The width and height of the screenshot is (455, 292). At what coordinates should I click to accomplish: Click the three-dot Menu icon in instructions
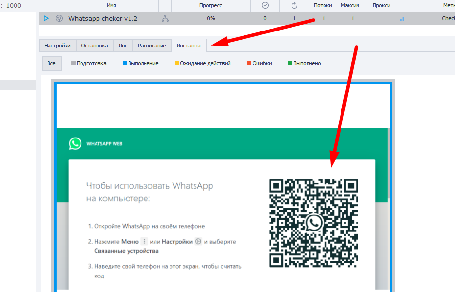click(144, 241)
